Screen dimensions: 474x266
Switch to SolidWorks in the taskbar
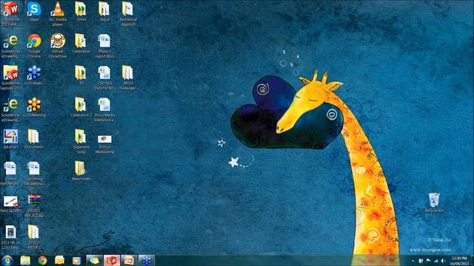(112, 260)
